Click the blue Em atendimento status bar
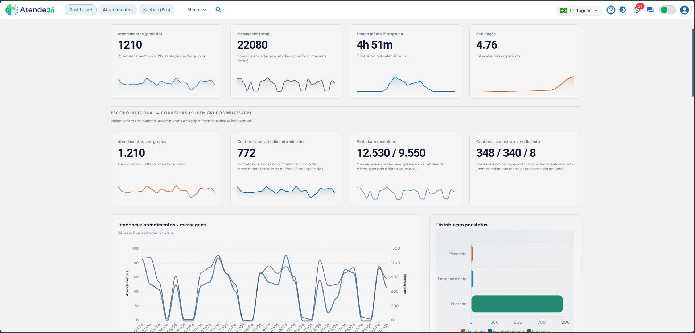Screen dimensions: 695x333 point(472,279)
